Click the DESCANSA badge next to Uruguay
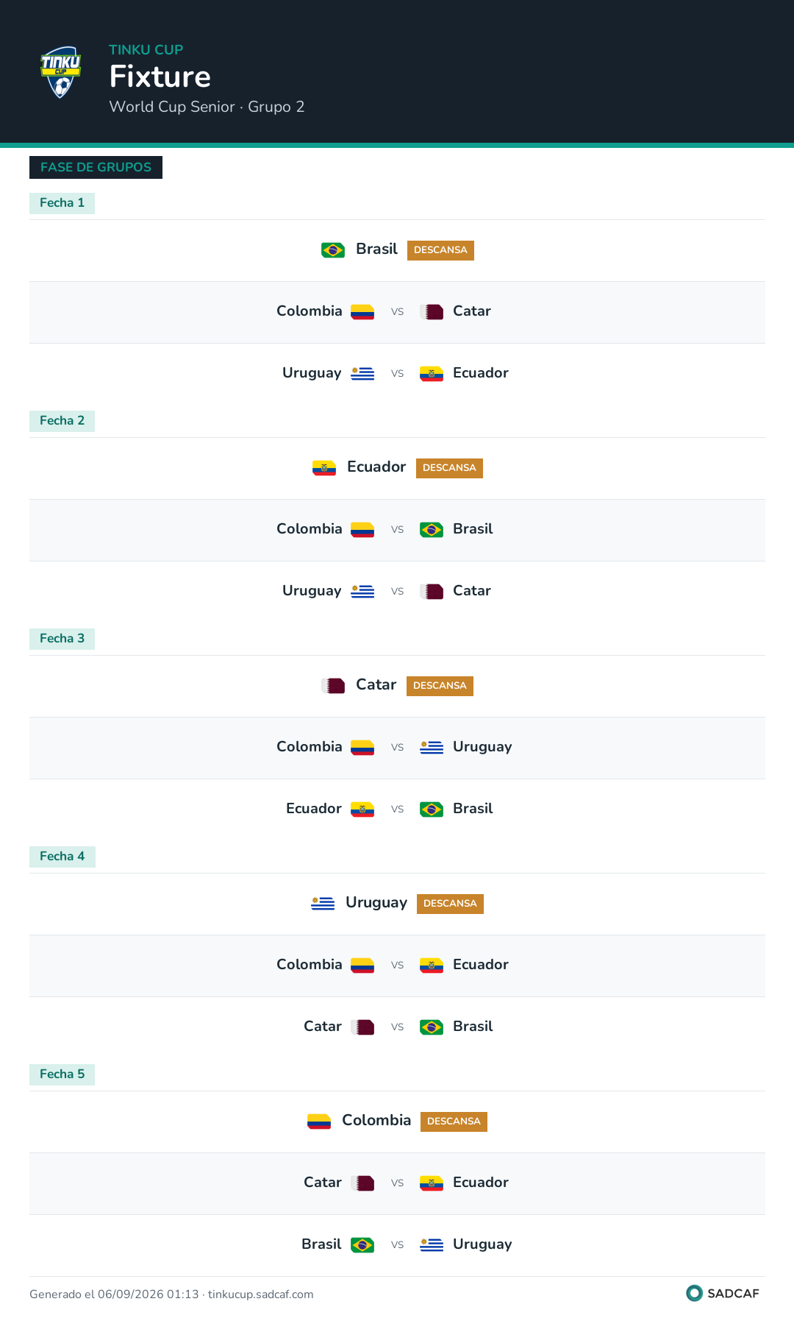 [450, 904]
